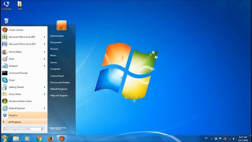Screen dimensions: 252x142
Task: Open Default Programs
Action: pos(59,89)
